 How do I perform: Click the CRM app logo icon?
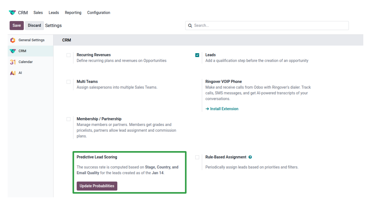[x=12, y=13]
